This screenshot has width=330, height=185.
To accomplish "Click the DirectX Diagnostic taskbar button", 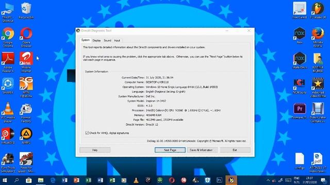I will tap(232, 180).
